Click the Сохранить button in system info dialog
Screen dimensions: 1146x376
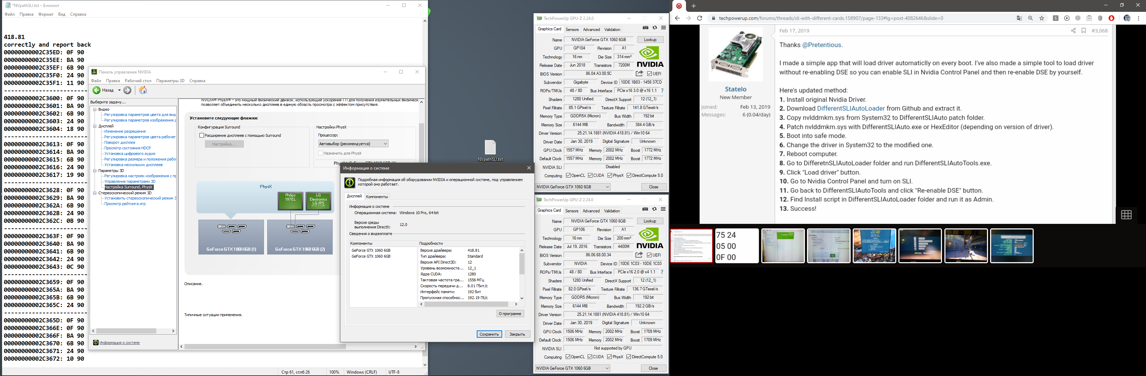[489, 334]
